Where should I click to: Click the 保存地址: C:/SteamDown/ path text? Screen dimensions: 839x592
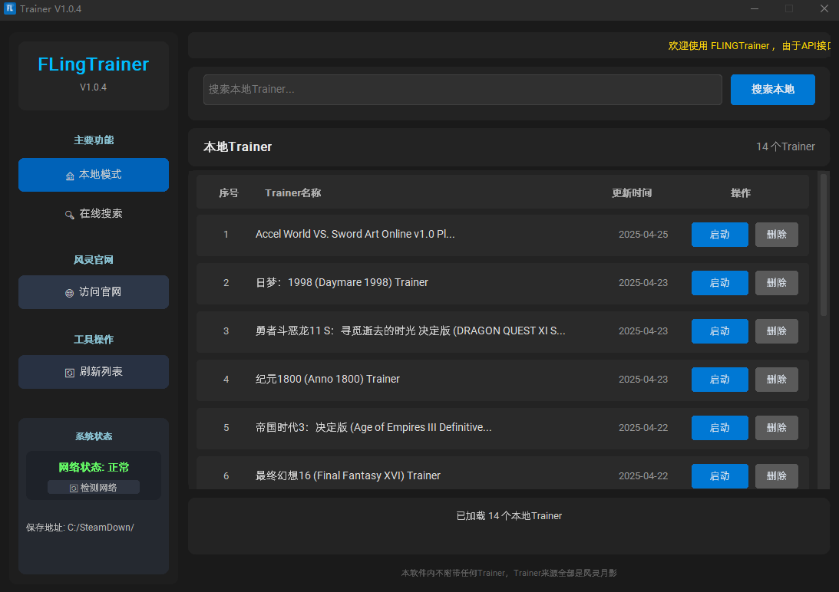80,528
